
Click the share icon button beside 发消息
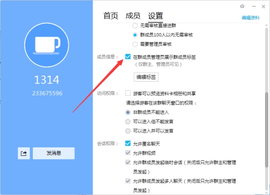click(24, 153)
